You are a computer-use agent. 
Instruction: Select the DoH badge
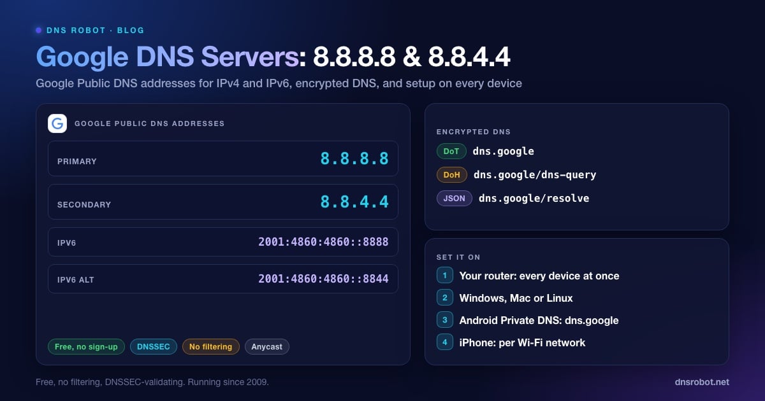452,174
